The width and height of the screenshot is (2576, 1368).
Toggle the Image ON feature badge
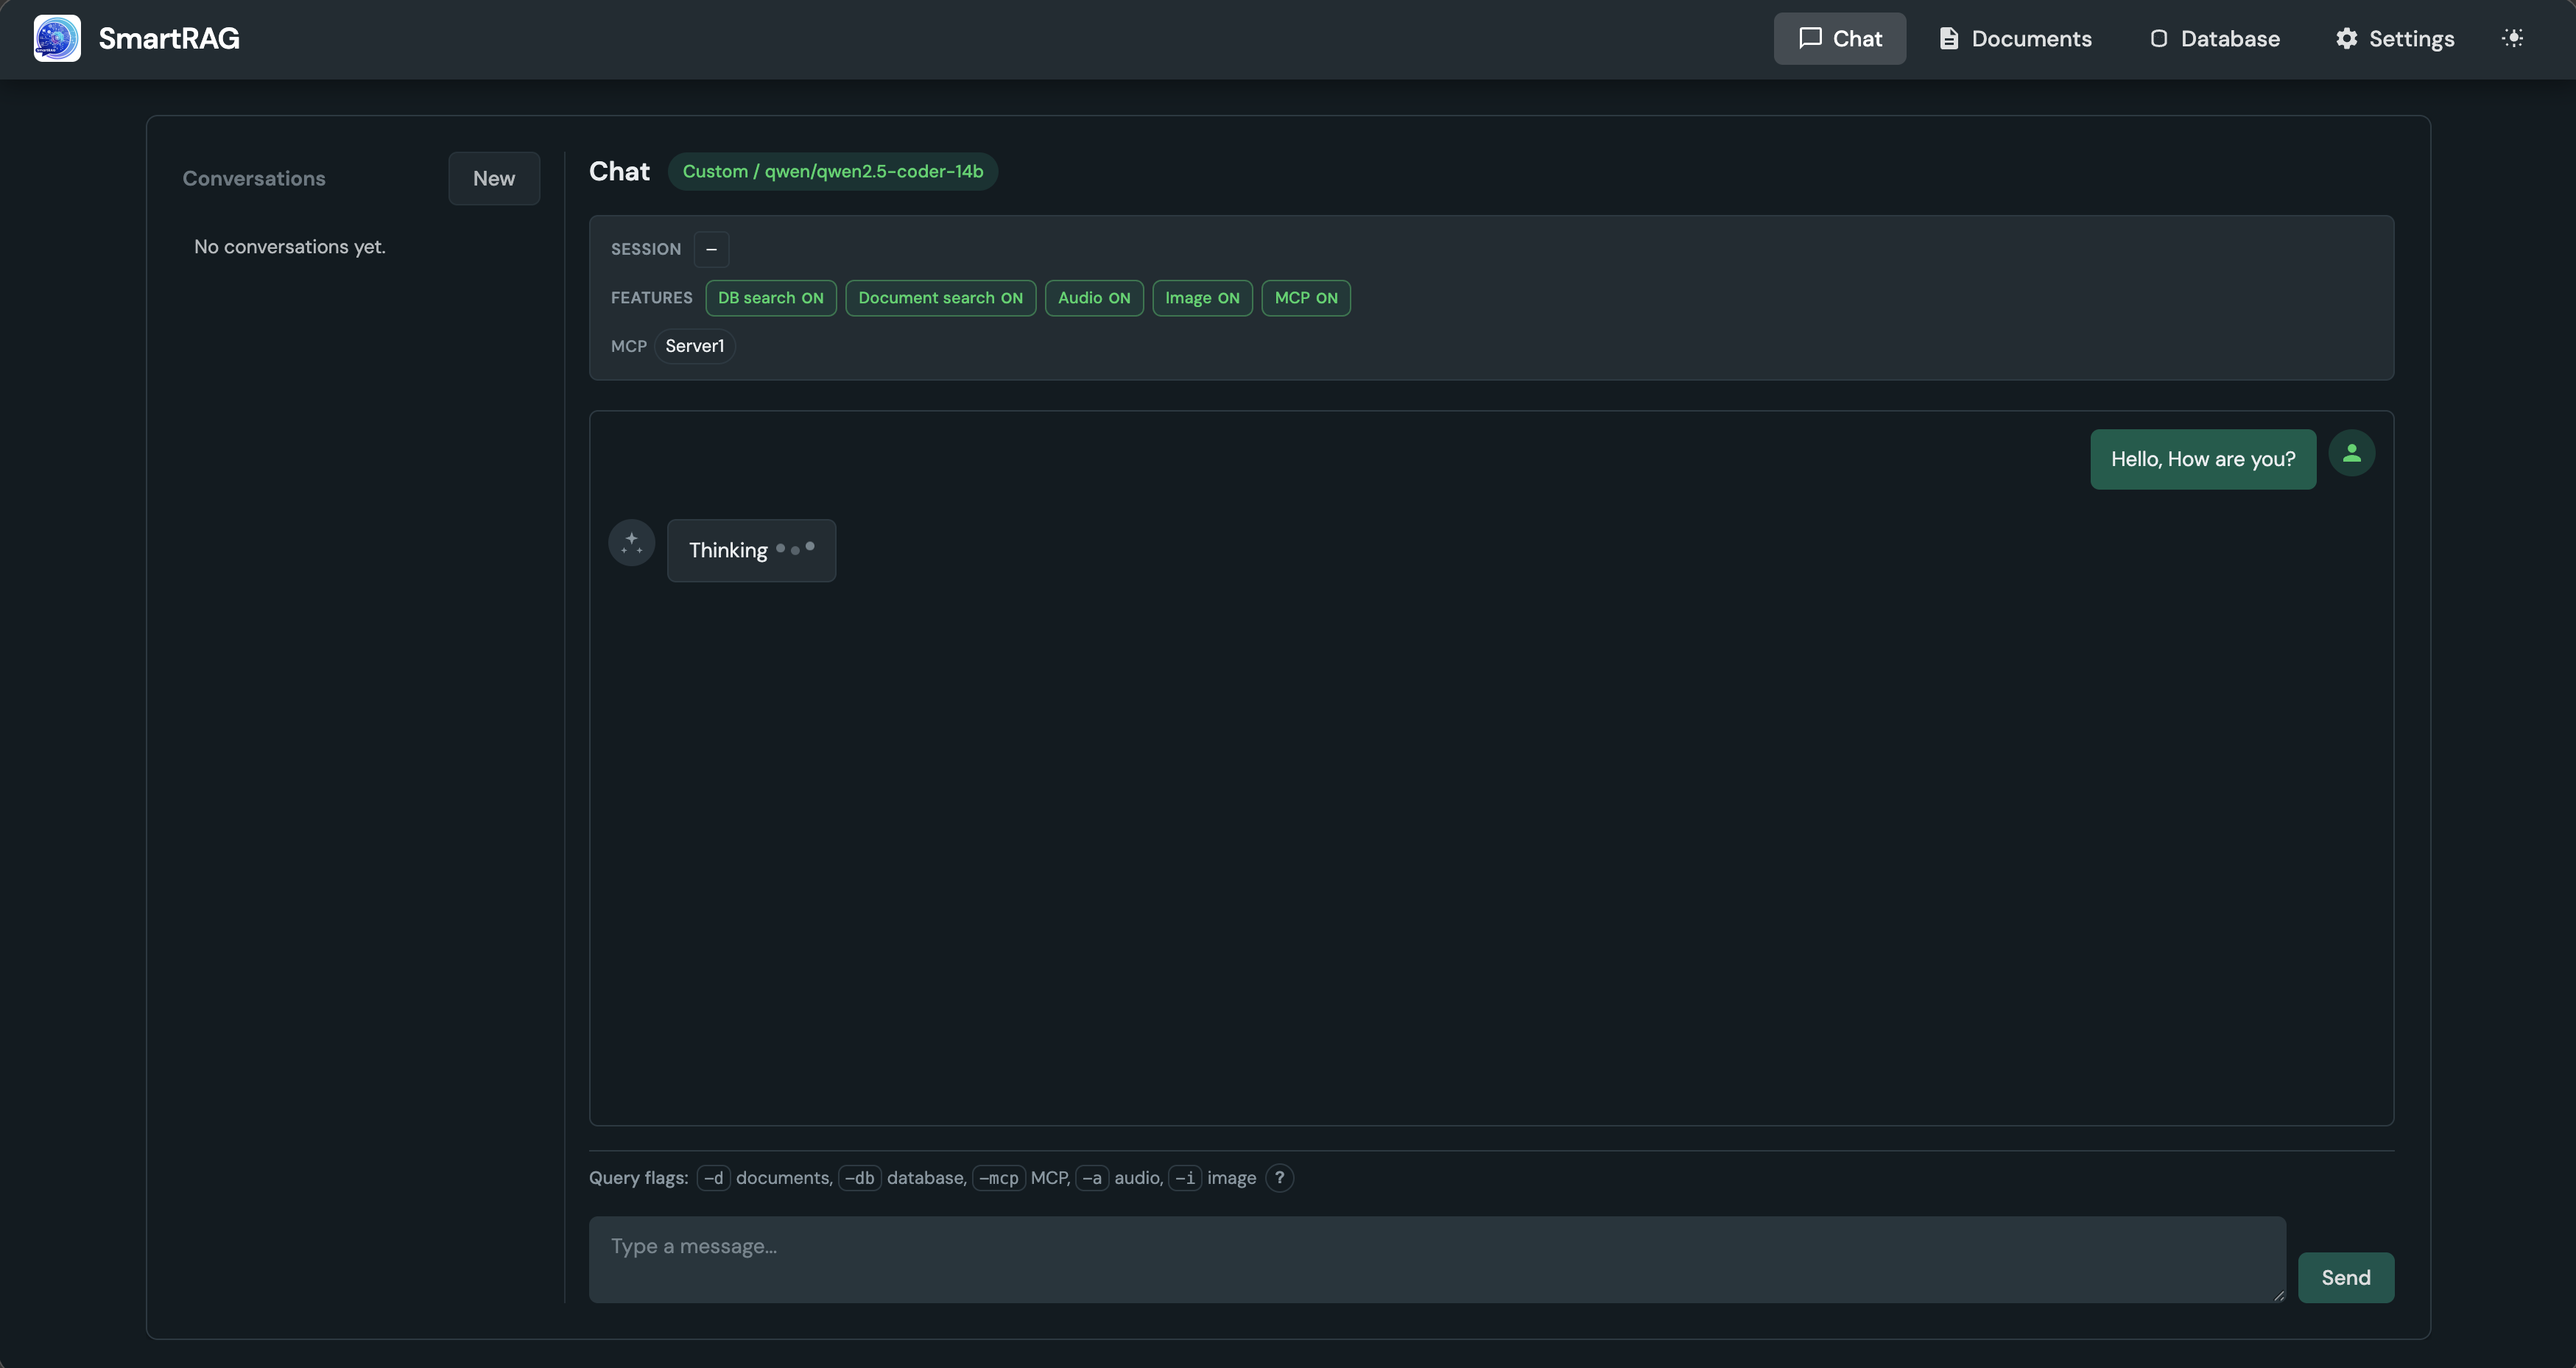point(1202,298)
